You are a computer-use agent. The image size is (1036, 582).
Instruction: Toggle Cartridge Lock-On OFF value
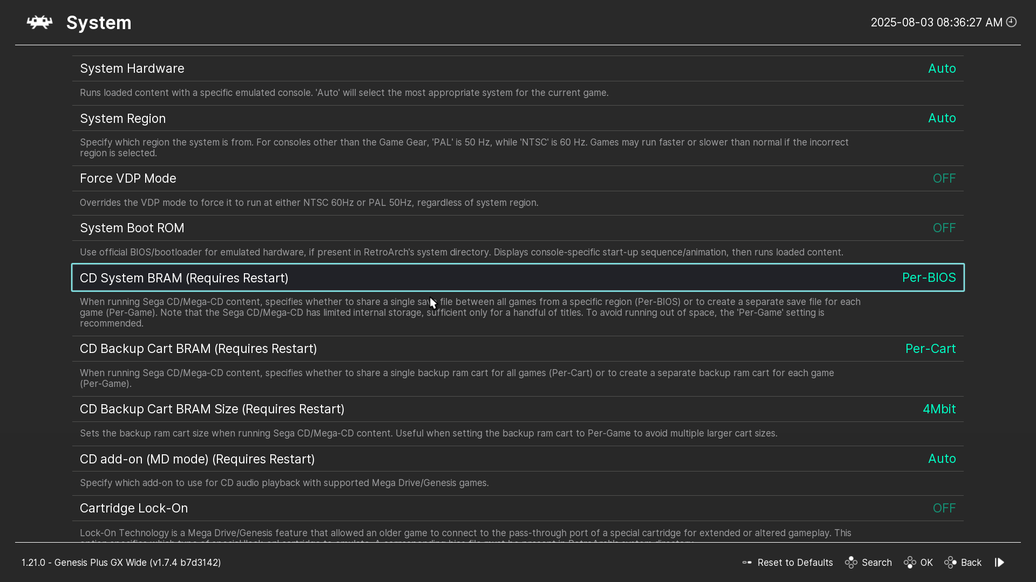[x=944, y=508]
